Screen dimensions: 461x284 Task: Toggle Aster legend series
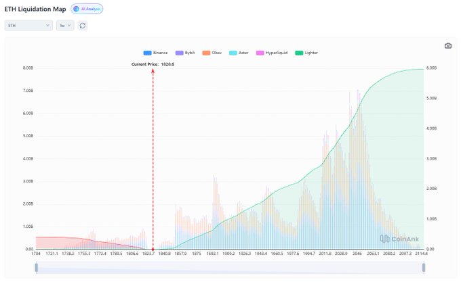(x=239, y=53)
